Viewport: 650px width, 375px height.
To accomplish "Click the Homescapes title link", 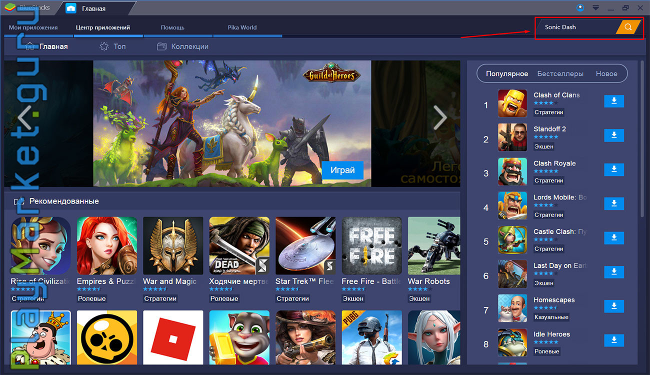I will 554,300.
